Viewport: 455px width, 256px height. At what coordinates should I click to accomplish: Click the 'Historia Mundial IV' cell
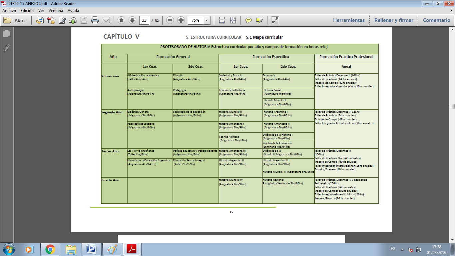pyautogui.click(x=240, y=190)
